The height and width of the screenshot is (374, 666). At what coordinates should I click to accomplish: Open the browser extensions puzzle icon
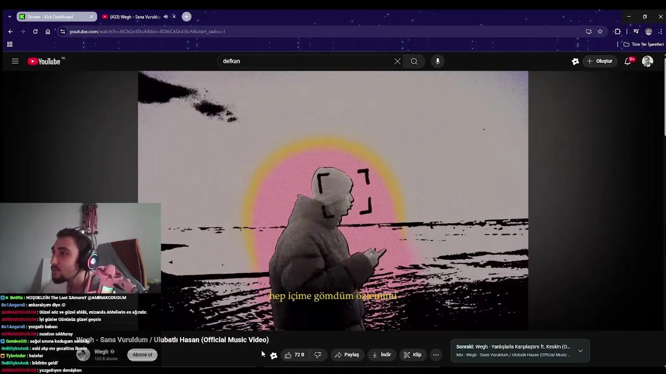click(618, 32)
